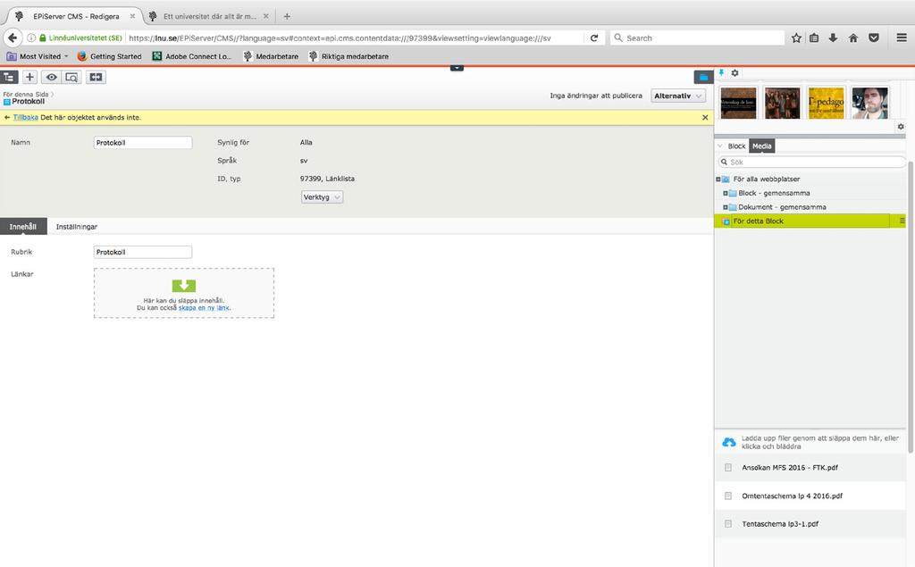Select Omtentaschema lp 4 2016.pdf file
Image resolution: width=915 pixels, height=567 pixels.
pyautogui.click(x=810, y=496)
